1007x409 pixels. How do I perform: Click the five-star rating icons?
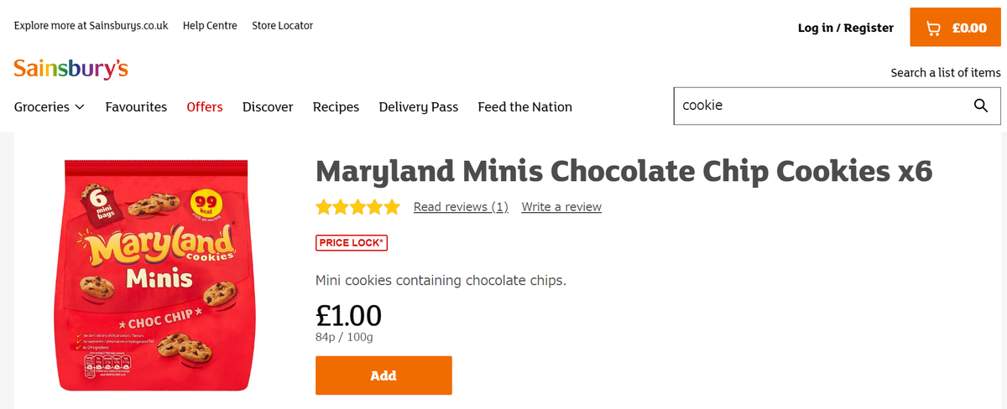358,207
